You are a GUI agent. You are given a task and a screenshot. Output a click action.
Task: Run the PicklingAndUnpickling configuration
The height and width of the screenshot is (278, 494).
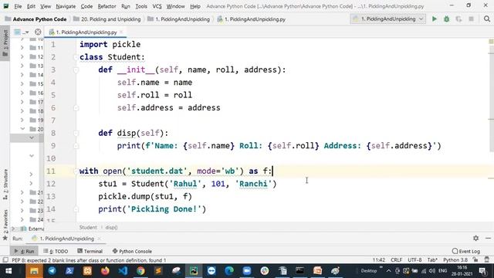pyautogui.click(x=434, y=19)
